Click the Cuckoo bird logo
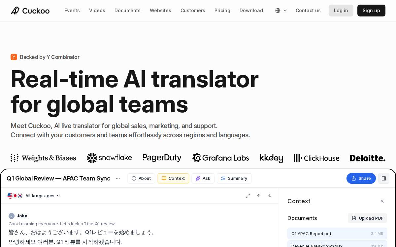Screen dimensions: 396x247 coord(30,11)
